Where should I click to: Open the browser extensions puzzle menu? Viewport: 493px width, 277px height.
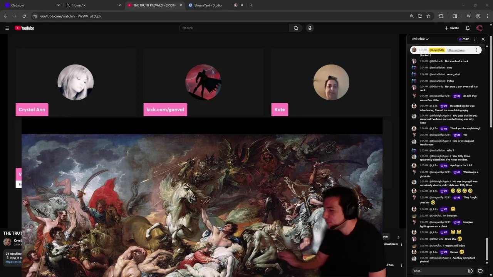click(441, 16)
